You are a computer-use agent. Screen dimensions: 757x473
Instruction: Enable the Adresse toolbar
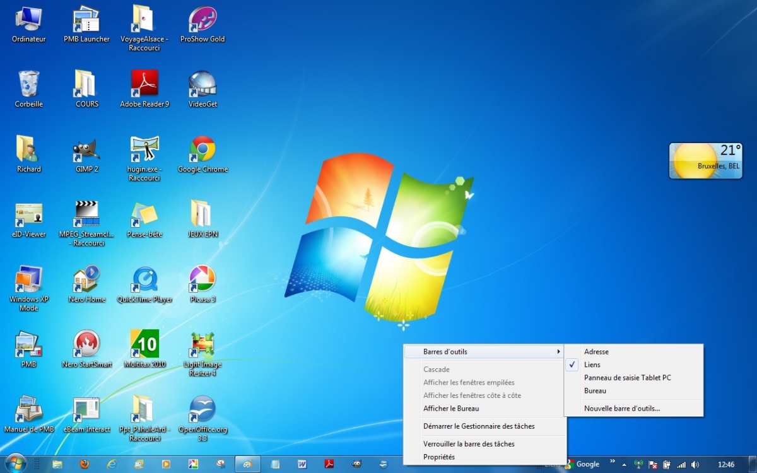click(633, 351)
